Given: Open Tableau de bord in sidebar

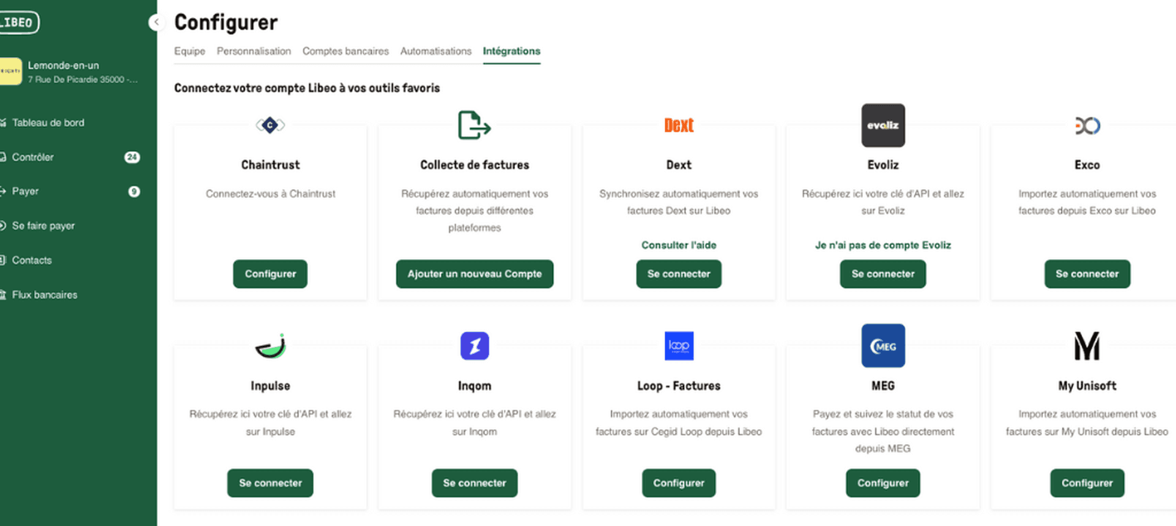Looking at the screenshot, I should pos(48,122).
